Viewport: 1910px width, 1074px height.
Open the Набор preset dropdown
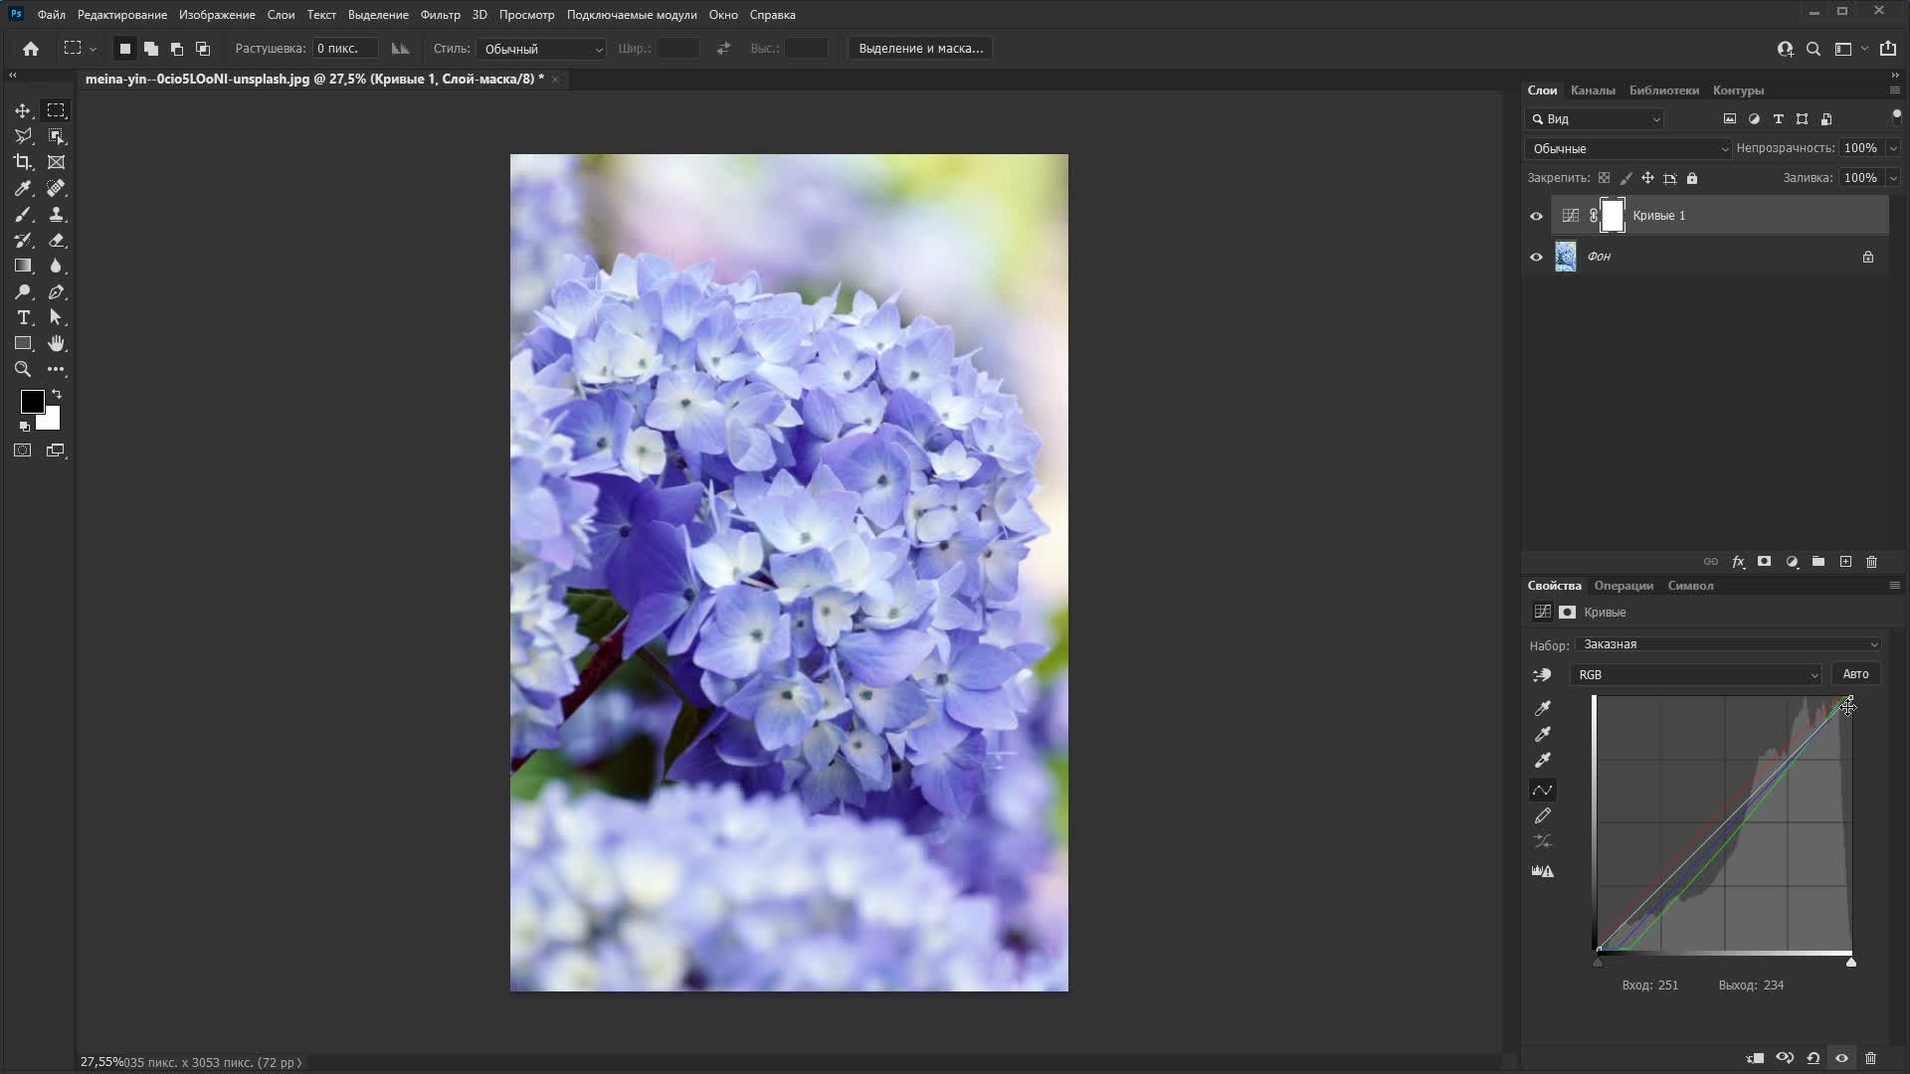(1729, 644)
